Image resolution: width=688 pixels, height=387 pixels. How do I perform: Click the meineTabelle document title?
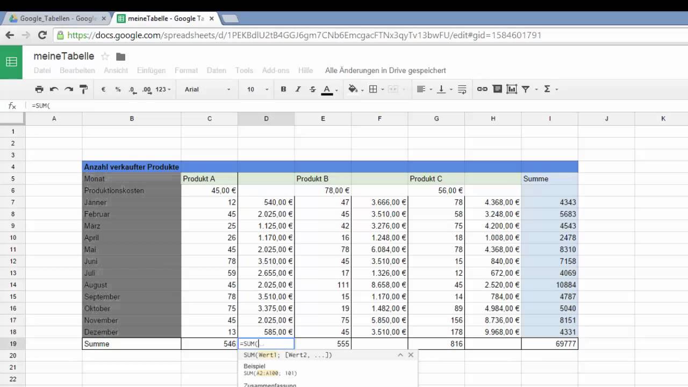point(64,56)
